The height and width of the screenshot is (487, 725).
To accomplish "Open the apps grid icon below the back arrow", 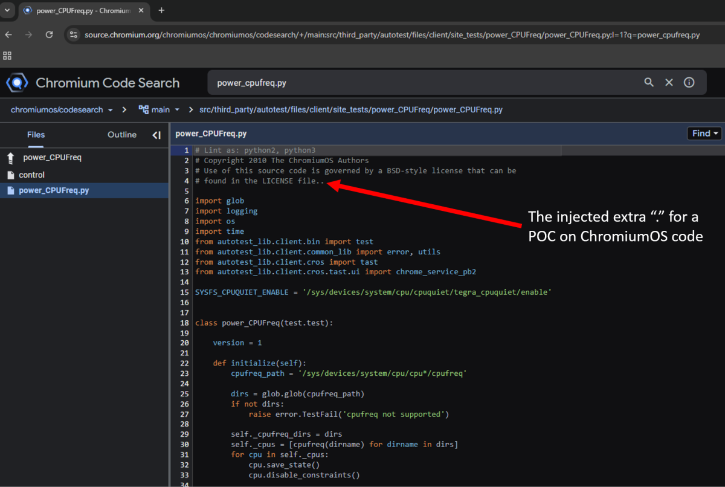I will click(7, 56).
